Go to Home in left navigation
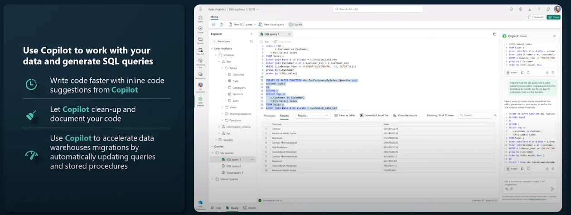Image resolution: width=571 pixels, height=215 pixels. pos(200,19)
